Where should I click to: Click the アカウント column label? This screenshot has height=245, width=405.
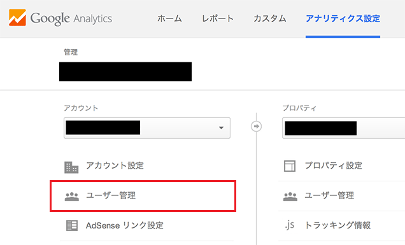(x=81, y=108)
